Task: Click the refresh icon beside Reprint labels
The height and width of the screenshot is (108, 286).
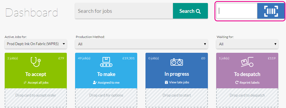Action: tap(237, 83)
